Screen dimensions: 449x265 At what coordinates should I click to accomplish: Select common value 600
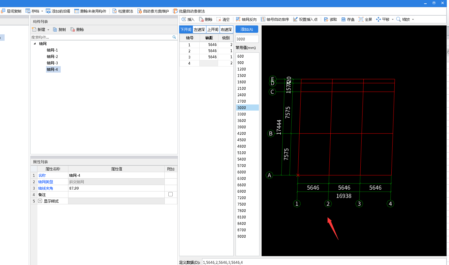pos(247,56)
